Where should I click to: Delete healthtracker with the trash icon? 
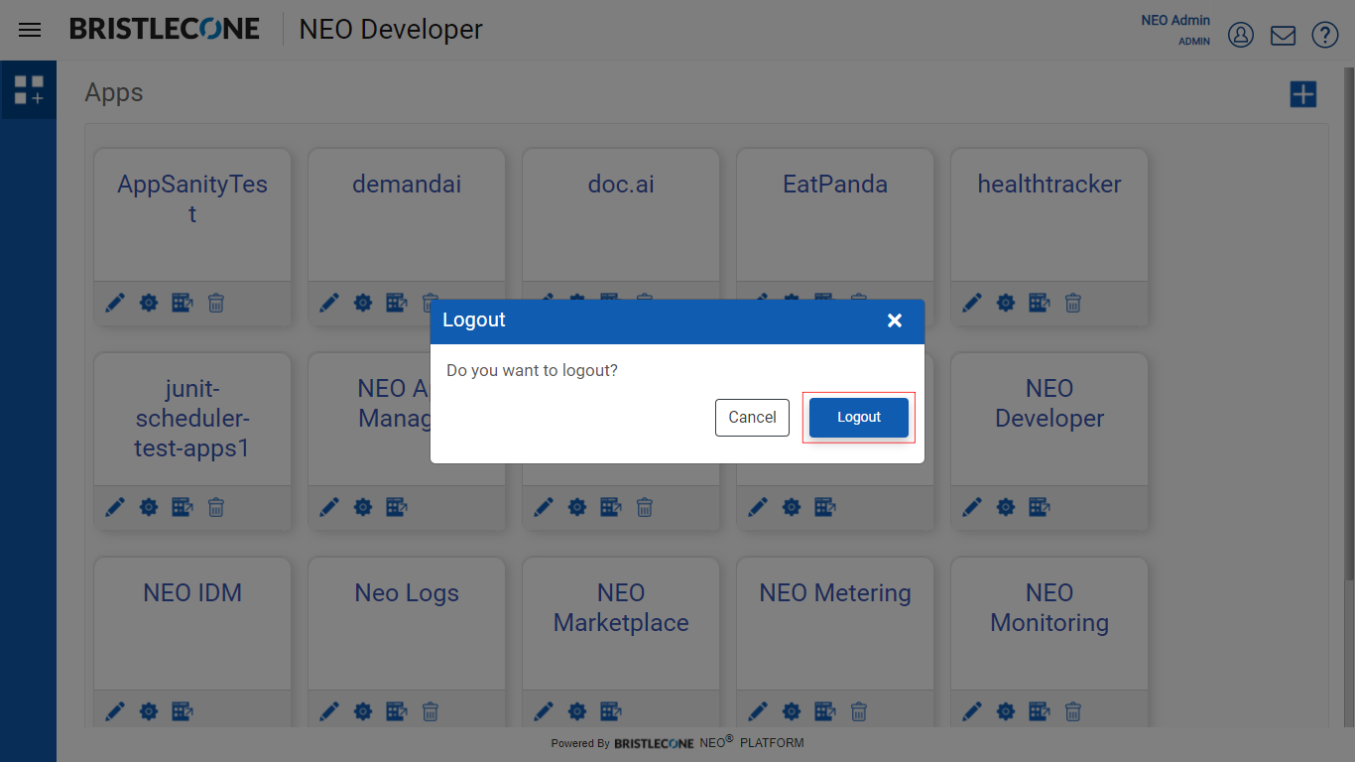[x=1073, y=303]
